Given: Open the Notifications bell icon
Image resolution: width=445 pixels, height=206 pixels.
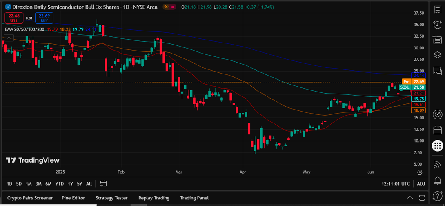Looking at the screenshot, I should pos(437,180).
